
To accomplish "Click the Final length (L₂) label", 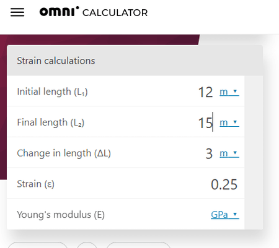I will click(x=51, y=122).
